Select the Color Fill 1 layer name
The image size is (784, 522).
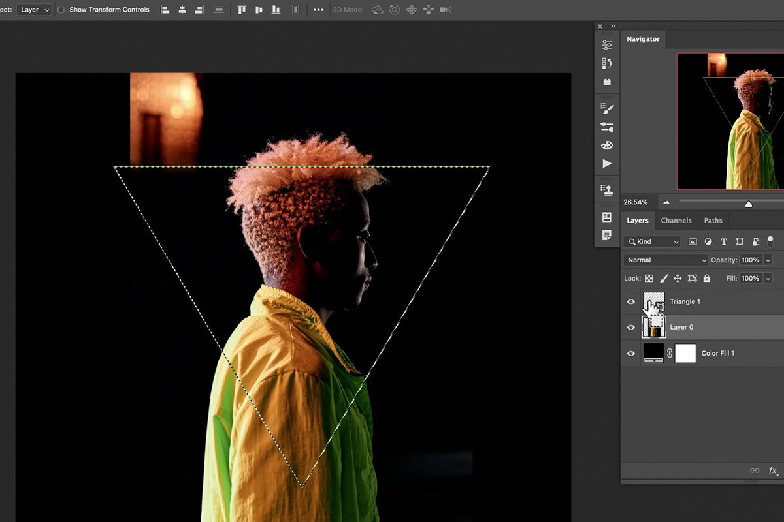pyautogui.click(x=718, y=353)
